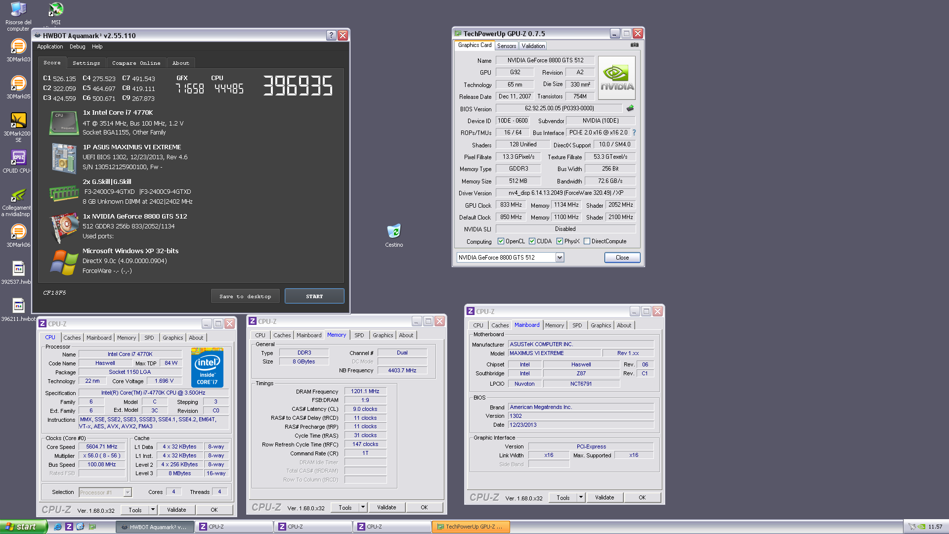
Task: Switch to the Compare Online tab
Action: point(136,63)
